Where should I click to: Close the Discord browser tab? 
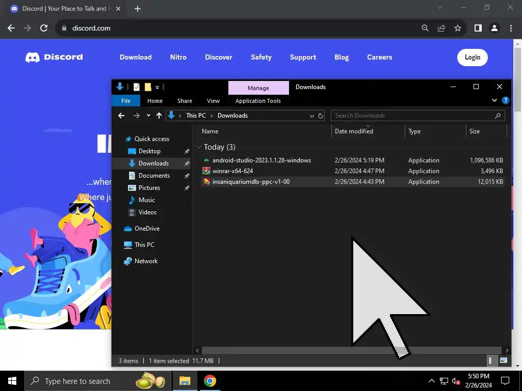click(x=118, y=9)
